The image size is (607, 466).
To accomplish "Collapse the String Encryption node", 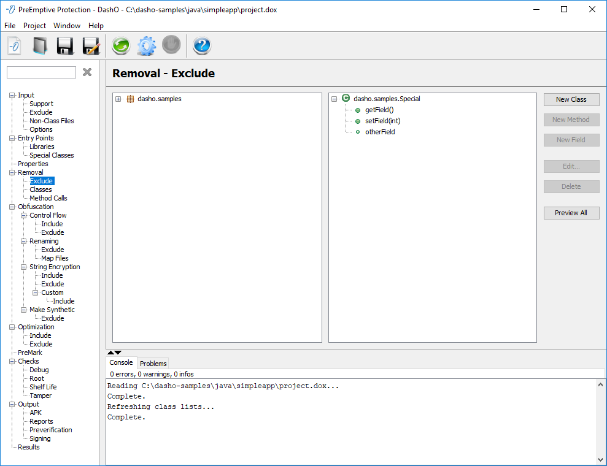I will 24,267.
